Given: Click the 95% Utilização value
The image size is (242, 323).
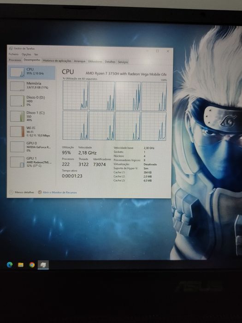Looking at the screenshot, I should point(66,153).
